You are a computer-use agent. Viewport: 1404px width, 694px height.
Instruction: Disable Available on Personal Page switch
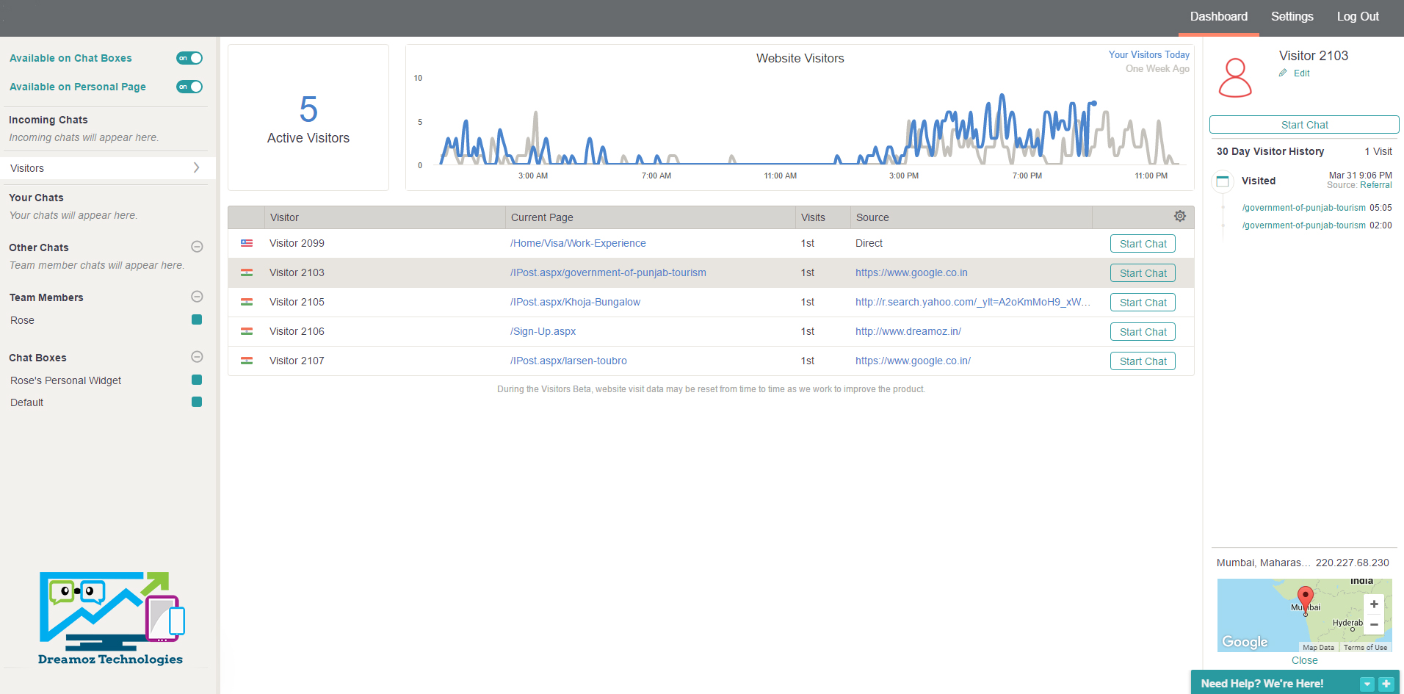[189, 87]
